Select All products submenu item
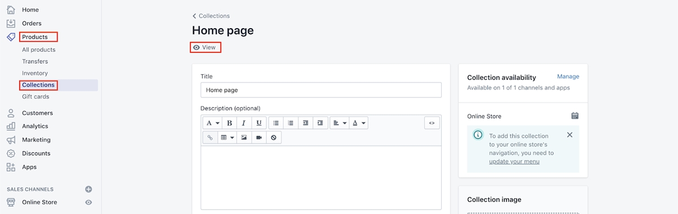Screen dimensions: 678x214 [x=38, y=50]
